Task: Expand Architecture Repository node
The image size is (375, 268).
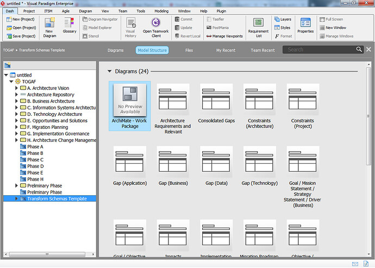Action: point(16,95)
